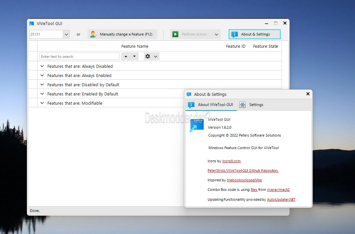This screenshot has width=355, height=234.
Task: Click the Manually change a Feature user icon
Action: pyautogui.click(x=93, y=34)
